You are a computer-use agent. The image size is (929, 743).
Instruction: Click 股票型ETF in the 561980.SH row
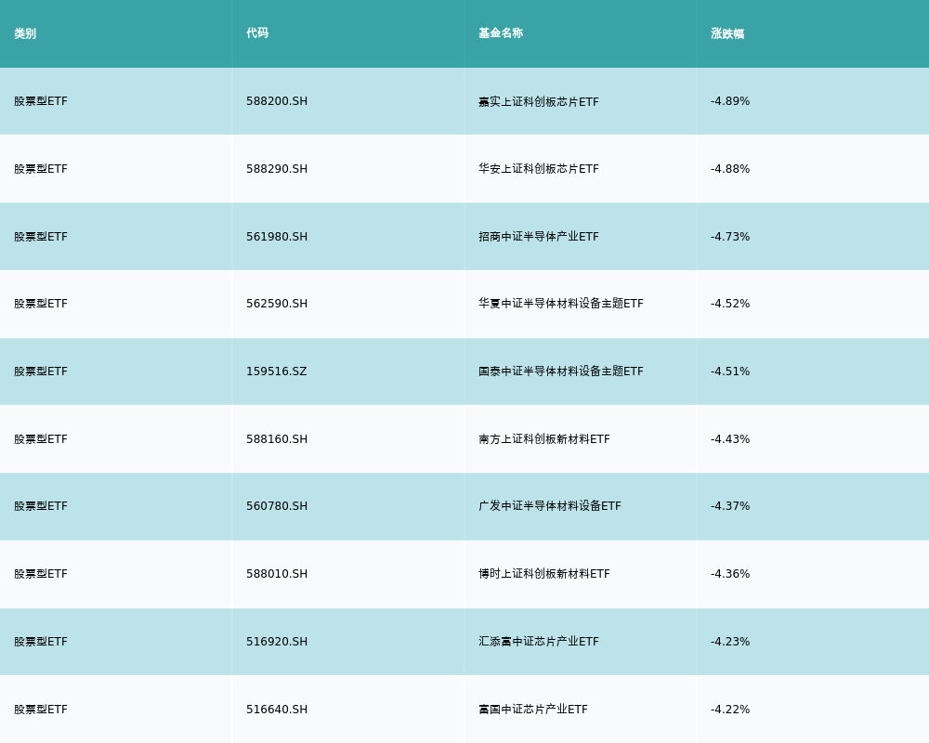coord(41,237)
